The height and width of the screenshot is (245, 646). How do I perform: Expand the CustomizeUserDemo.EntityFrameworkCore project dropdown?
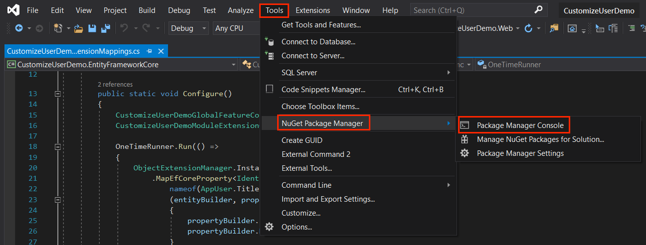(234, 64)
